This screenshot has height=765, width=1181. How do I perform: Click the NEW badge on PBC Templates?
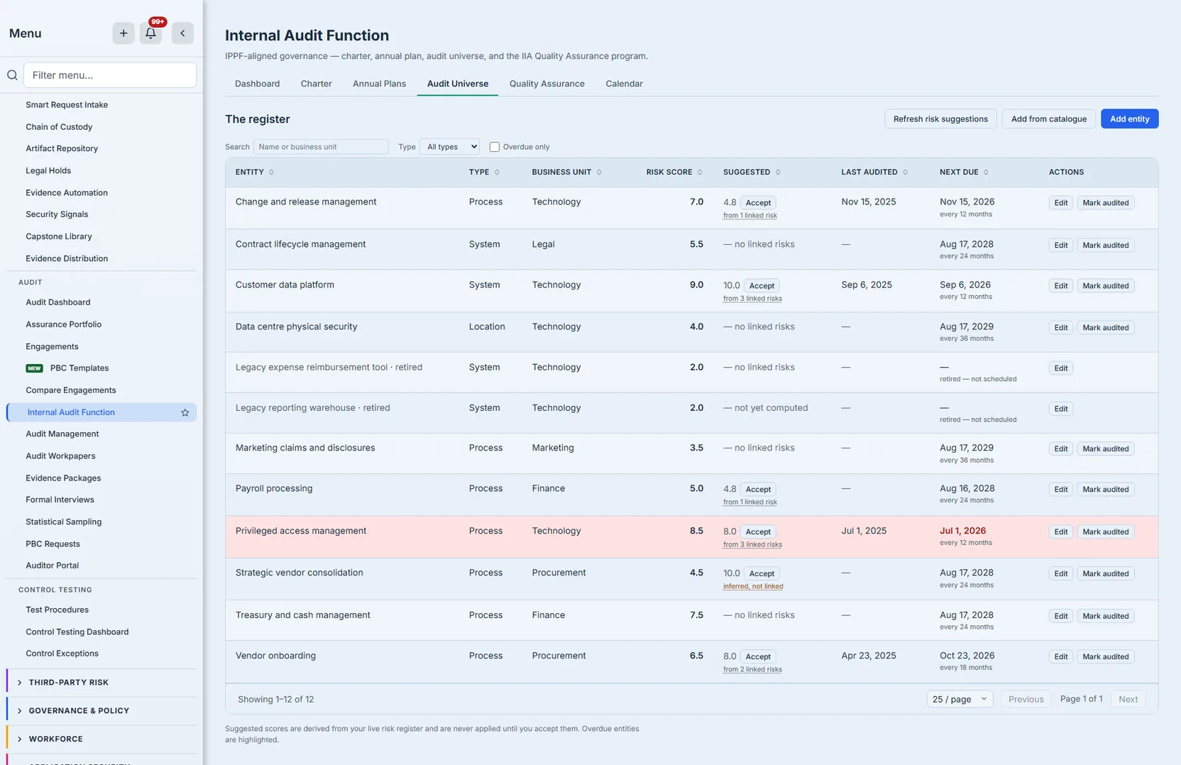coord(34,368)
